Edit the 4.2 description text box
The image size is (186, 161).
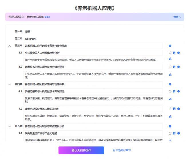(93, 118)
